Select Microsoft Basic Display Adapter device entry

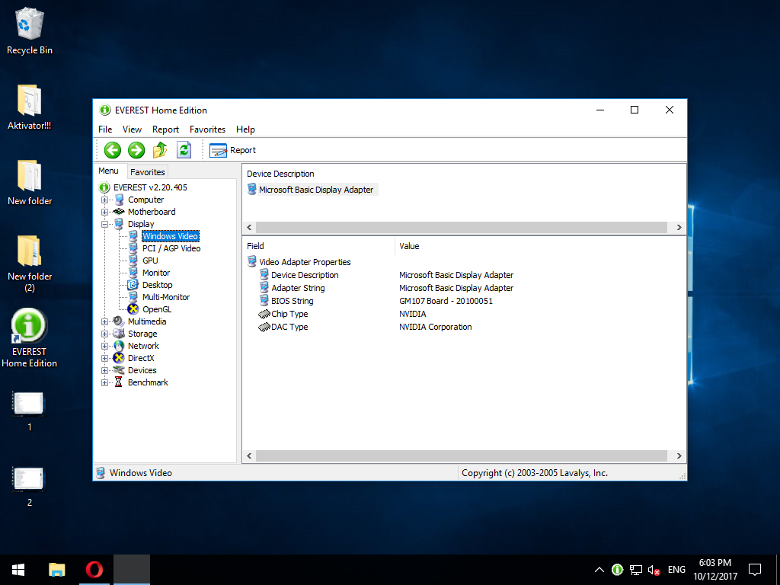pos(316,190)
